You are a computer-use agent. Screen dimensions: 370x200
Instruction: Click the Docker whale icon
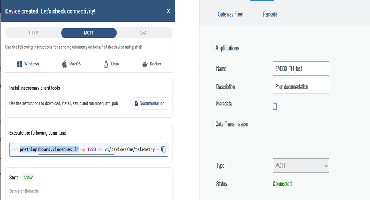click(x=145, y=64)
